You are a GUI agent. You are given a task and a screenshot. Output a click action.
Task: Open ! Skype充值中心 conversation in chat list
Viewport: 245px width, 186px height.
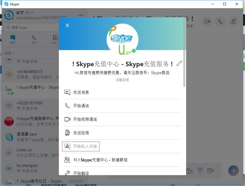(x=30, y=90)
